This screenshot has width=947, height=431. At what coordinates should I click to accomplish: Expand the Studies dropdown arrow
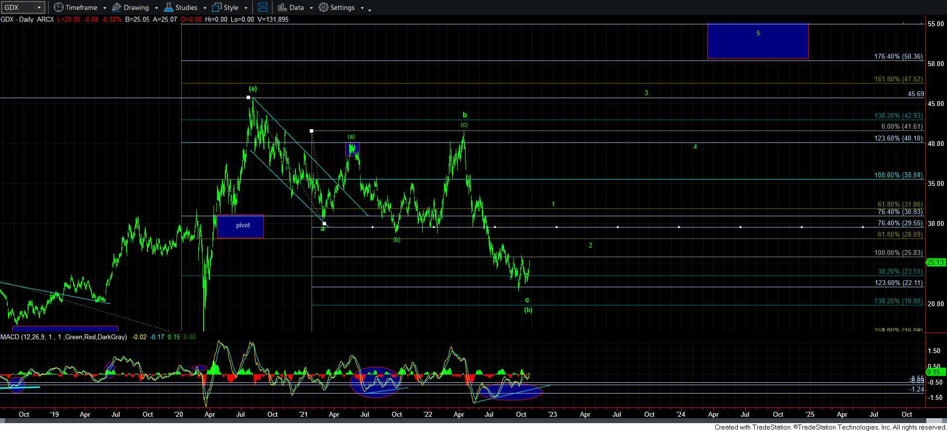[205, 8]
